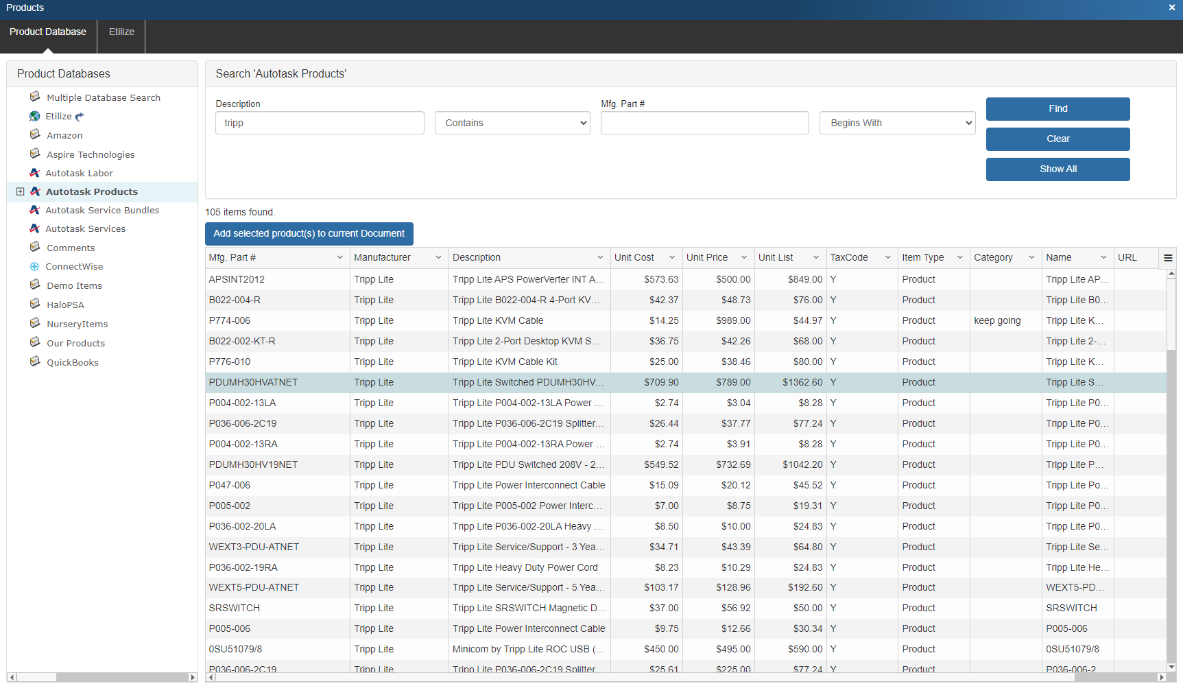Click the Amazon database box icon

(35, 135)
